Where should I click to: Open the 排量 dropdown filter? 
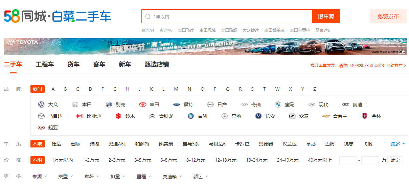pos(118,176)
